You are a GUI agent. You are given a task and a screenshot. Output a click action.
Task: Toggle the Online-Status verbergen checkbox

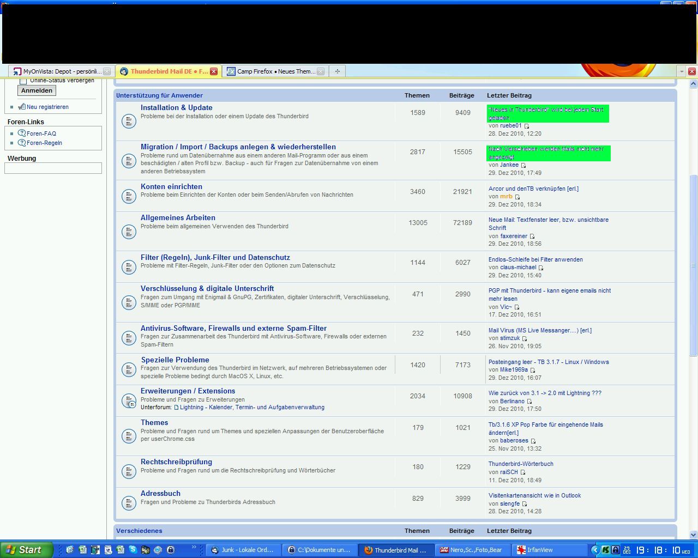(x=23, y=81)
